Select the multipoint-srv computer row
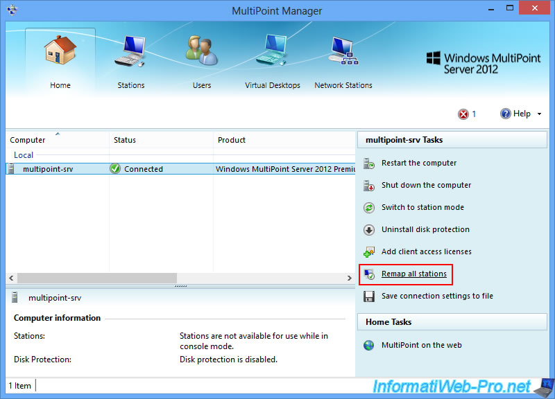This screenshot has height=399, width=555. click(x=47, y=169)
